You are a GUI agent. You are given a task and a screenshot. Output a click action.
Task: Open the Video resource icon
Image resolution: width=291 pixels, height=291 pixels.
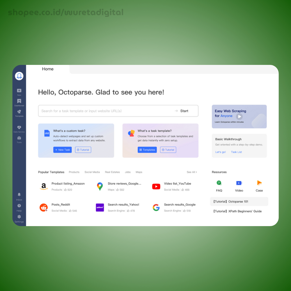click(x=239, y=183)
